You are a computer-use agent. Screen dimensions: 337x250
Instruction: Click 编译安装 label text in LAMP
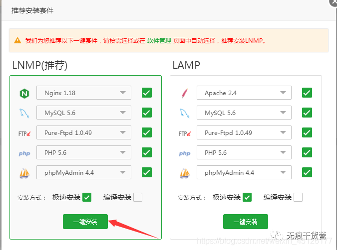[278, 197]
